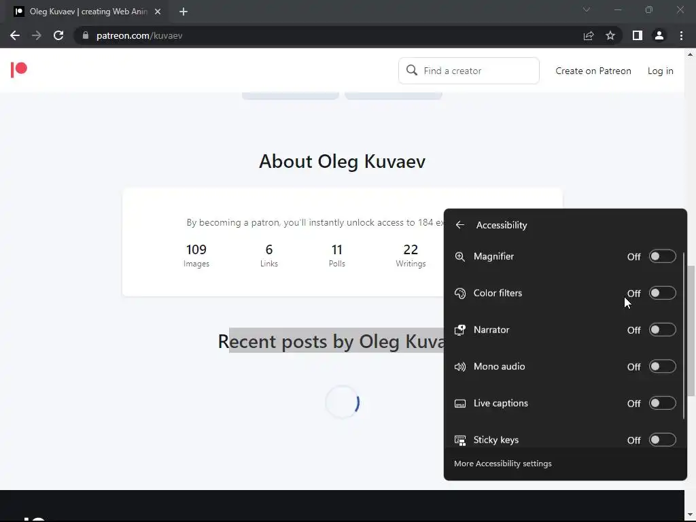The height and width of the screenshot is (522, 696).
Task: Open Chrome profile avatar icon
Action: click(x=659, y=35)
